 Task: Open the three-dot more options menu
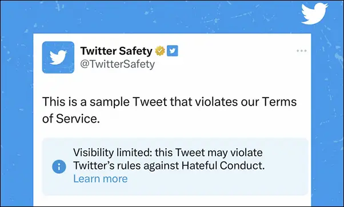(302, 51)
